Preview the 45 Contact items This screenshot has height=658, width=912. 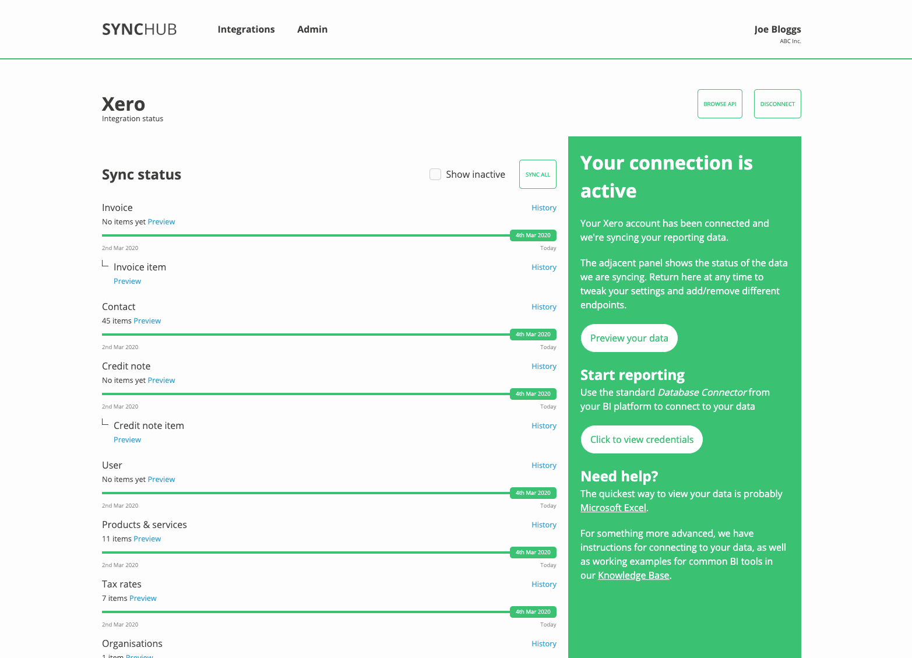147,321
